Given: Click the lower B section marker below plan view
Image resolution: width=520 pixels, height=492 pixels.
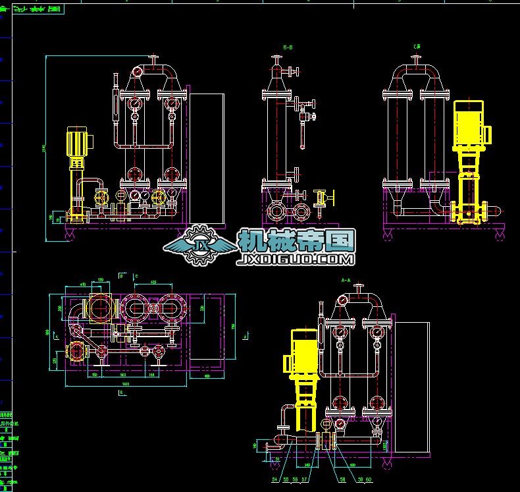Looking at the screenshot, I should pos(121,393).
